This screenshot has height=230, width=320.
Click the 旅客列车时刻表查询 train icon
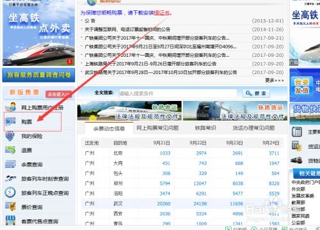[10, 178]
